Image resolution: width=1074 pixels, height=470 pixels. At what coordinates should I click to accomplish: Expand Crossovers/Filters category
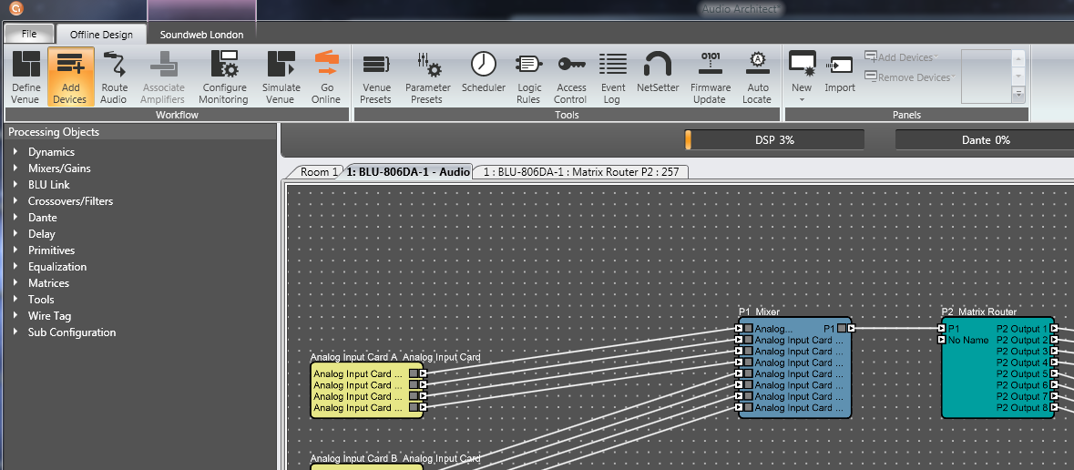(x=15, y=200)
